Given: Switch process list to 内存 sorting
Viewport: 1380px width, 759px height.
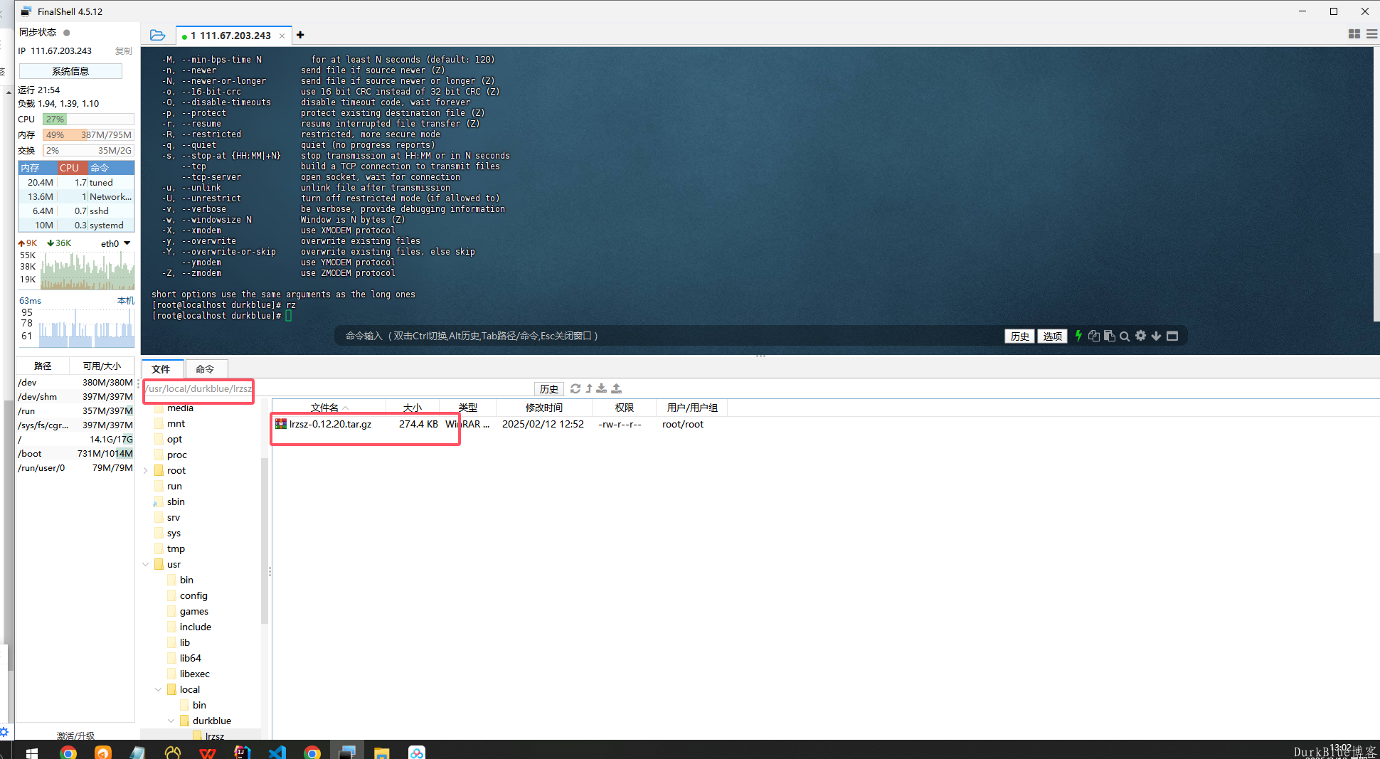Looking at the screenshot, I should coord(37,168).
